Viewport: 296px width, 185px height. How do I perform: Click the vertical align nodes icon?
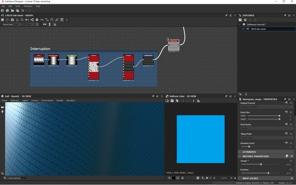click(50, 24)
